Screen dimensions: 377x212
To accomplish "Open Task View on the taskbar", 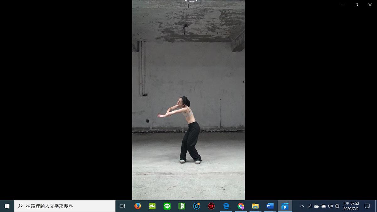I will pos(123,206).
